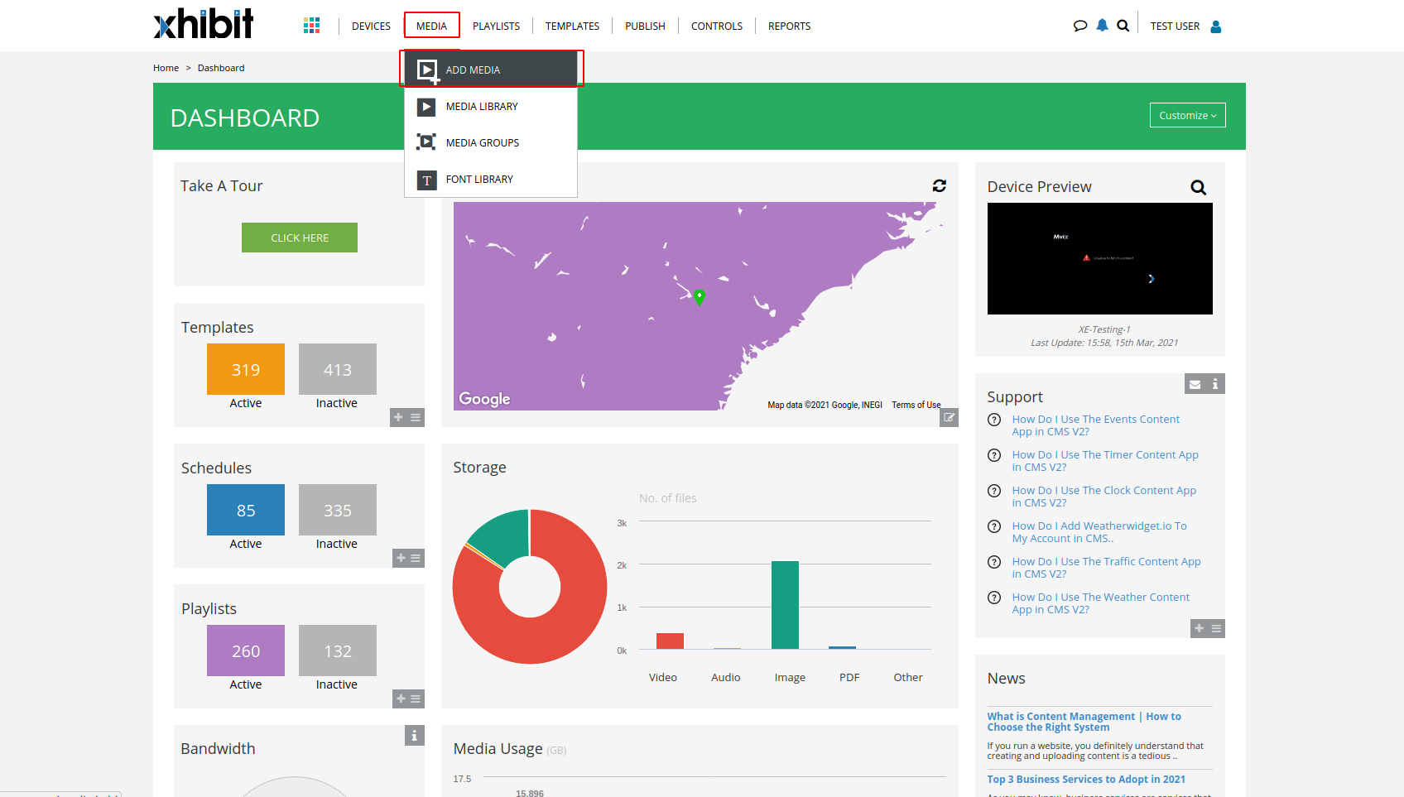Open the Clock Content App support link
This screenshot has height=797, width=1404.
1103,497
